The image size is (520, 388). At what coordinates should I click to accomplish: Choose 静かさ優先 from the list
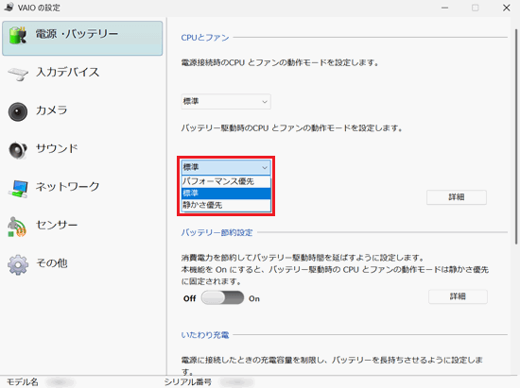tap(226, 205)
